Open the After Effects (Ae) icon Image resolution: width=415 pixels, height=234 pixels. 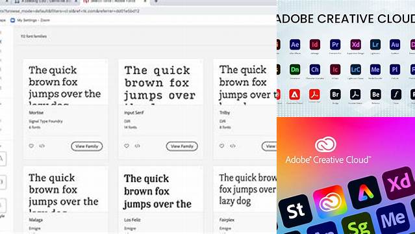(295, 45)
